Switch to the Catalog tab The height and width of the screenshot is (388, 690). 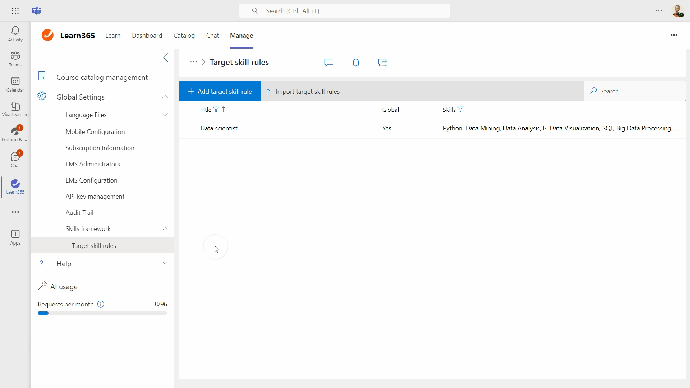click(184, 36)
